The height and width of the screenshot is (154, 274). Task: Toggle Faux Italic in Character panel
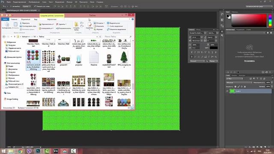click(x=195, y=52)
